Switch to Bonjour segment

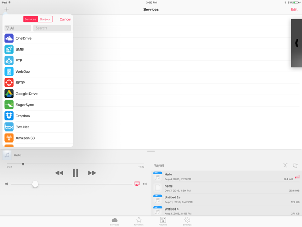tap(45, 19)
